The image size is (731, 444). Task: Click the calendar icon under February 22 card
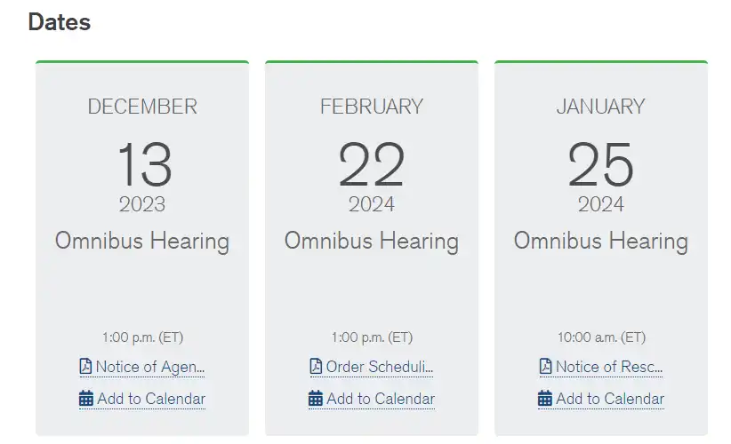(315, 399)
